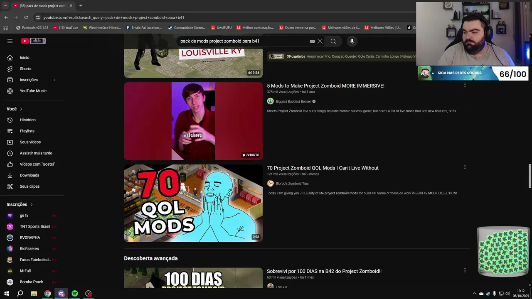
Task: Open options for Sobrevivi por 100 DIAS video
Action: tap(465, 270)
